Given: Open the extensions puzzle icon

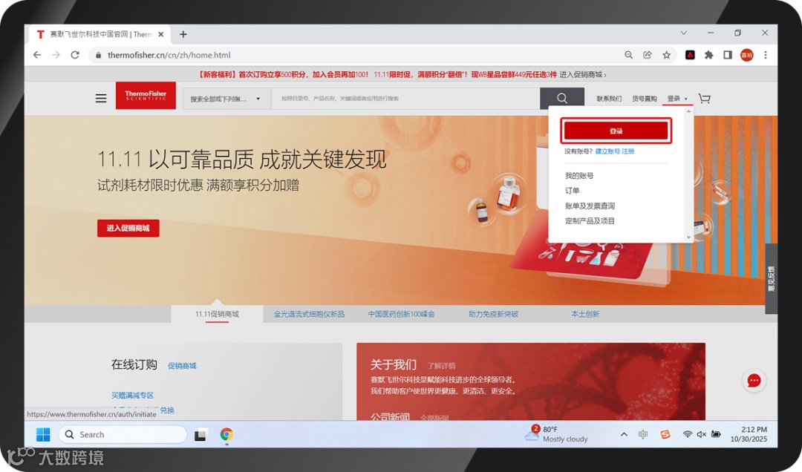Looking at the screenshot, I should click(709, 55).
